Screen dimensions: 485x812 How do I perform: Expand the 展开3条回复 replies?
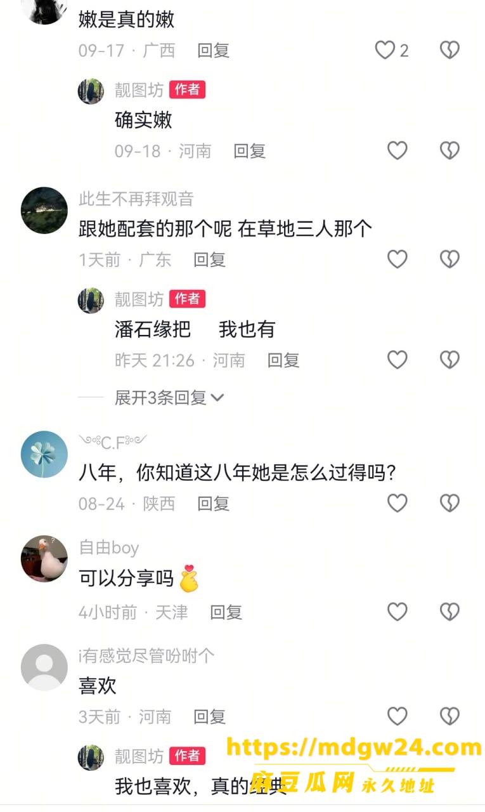pyautogui.click(x=169, y=398)
